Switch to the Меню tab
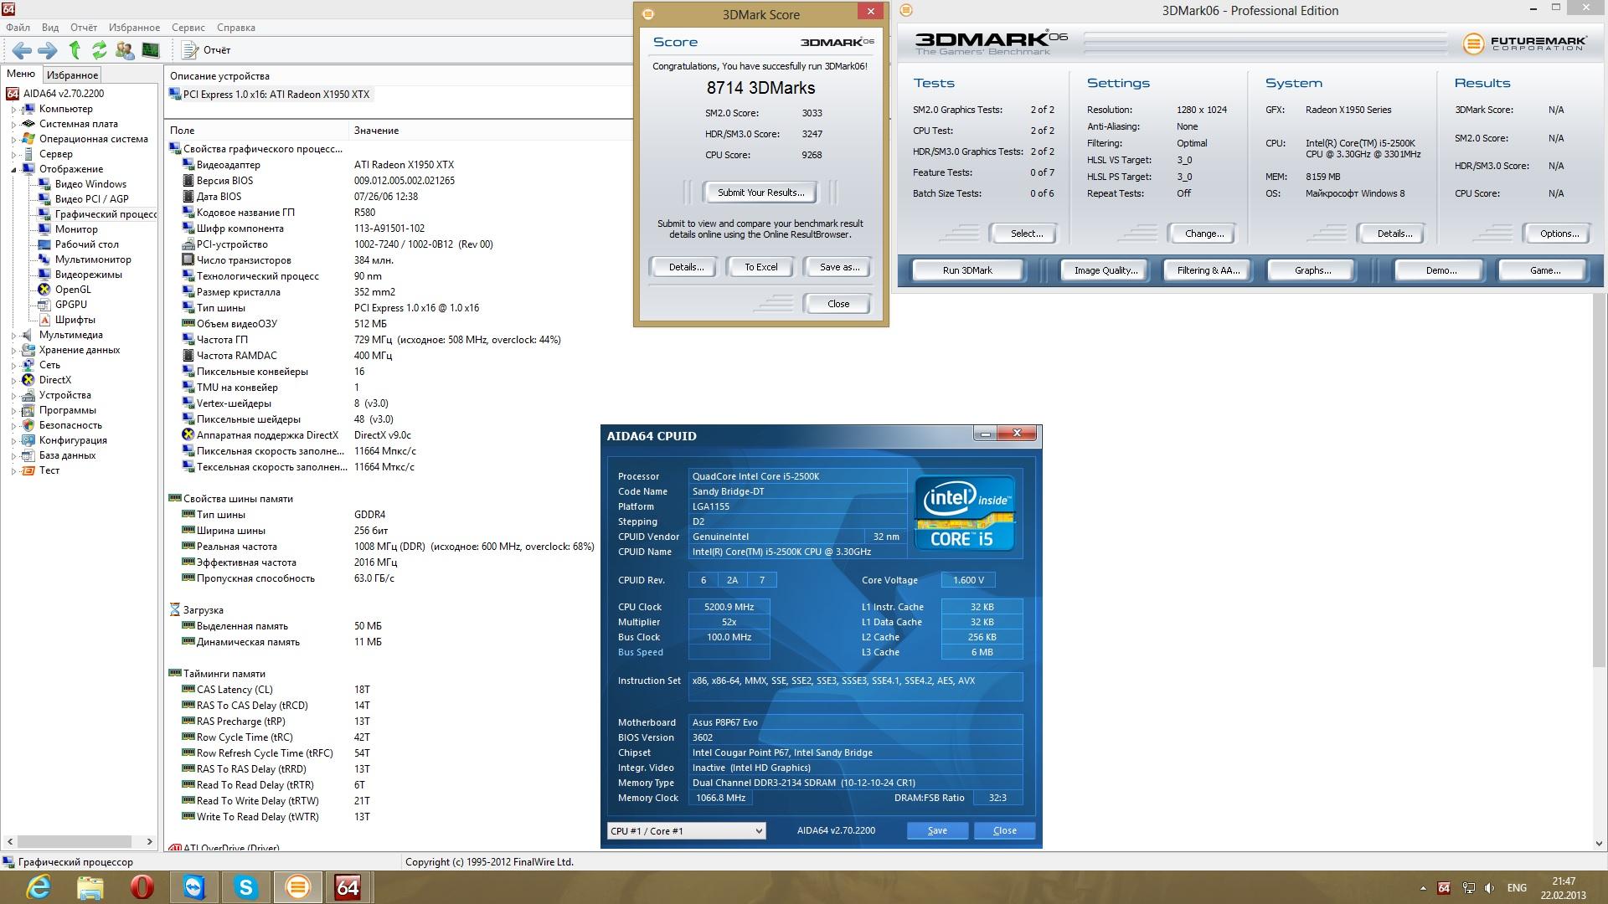Viewport: 1608px width, 904px height. 21,74
